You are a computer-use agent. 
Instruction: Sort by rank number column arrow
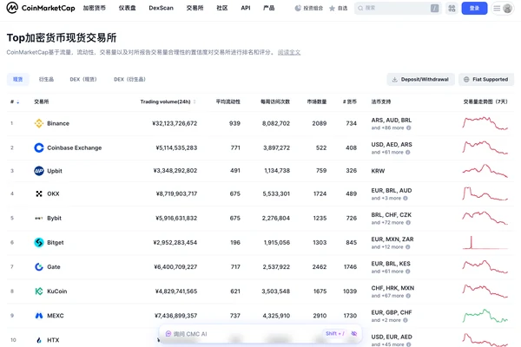(18, 102)
